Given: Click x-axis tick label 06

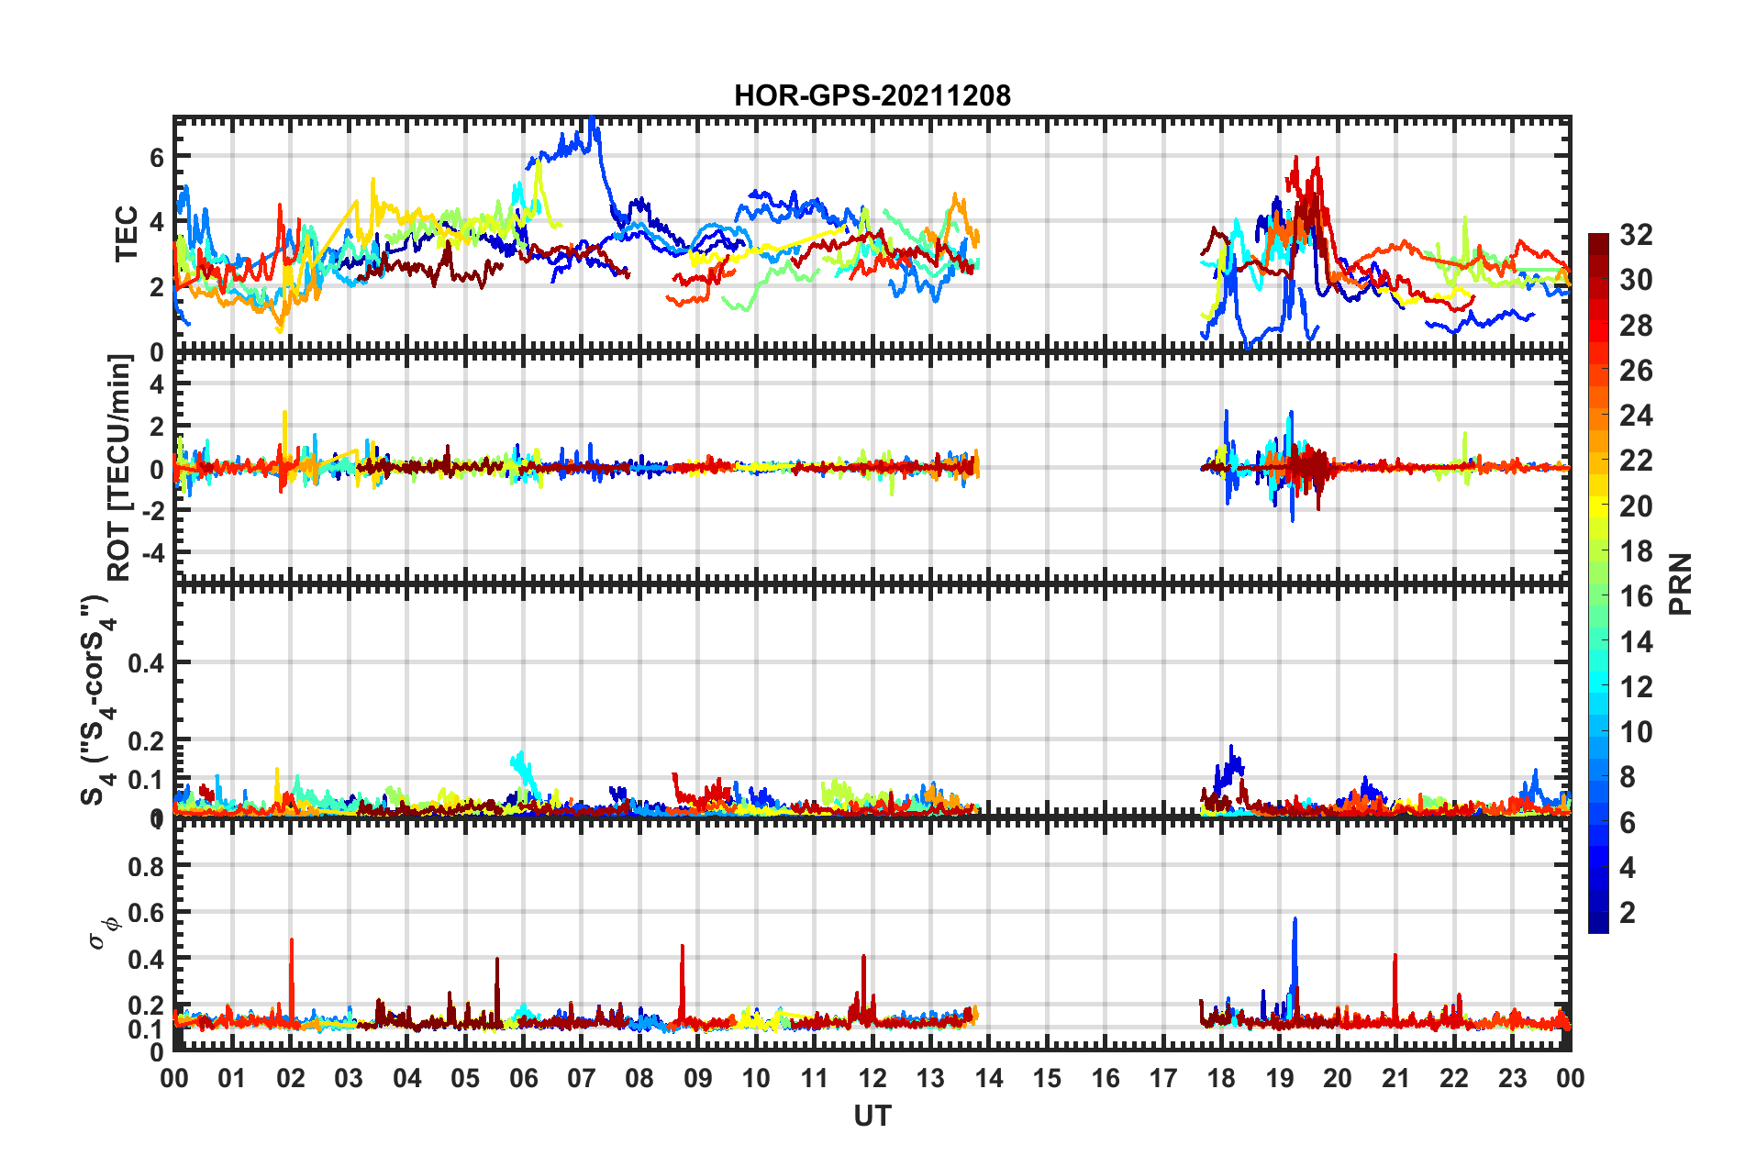Looking at the screenshot, I should point(523,1078).
